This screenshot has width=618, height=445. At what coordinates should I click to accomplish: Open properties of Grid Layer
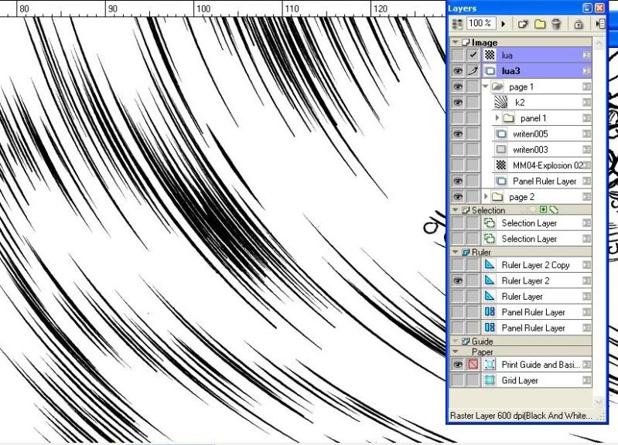click(x=586, y=380)
